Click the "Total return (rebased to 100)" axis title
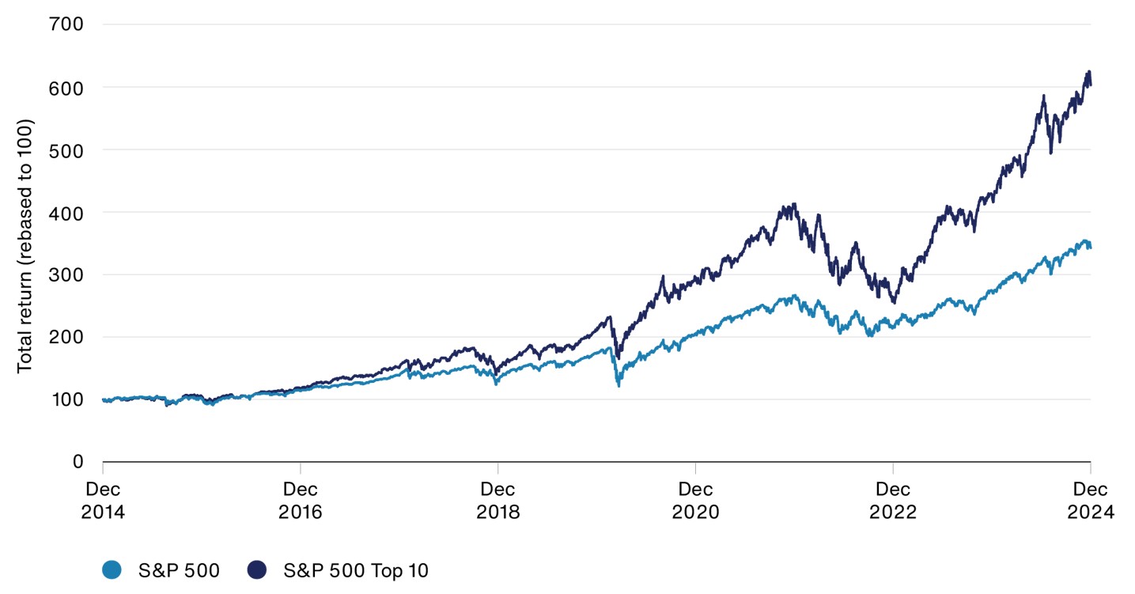Image resolution: width=1135 pixels, height=594 pixels. 25,246
